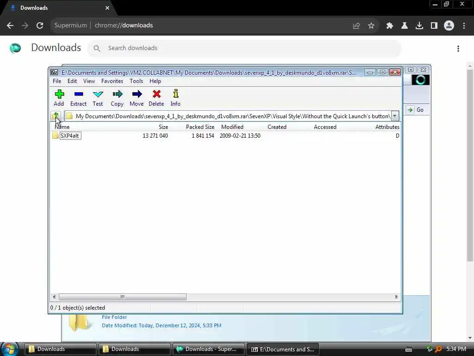The image size is (474, 356).
Task: Switch to Downloads - Supermium taskbar button
Action: click(208, 349)
